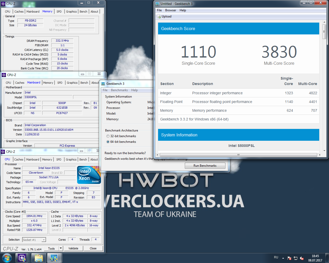
Task: Click the Intel S5000PSL system information text
Action: [x=242, y=146]
